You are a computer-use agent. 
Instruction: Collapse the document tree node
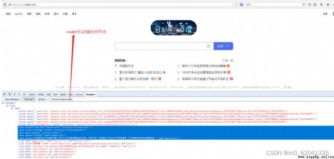3,103
